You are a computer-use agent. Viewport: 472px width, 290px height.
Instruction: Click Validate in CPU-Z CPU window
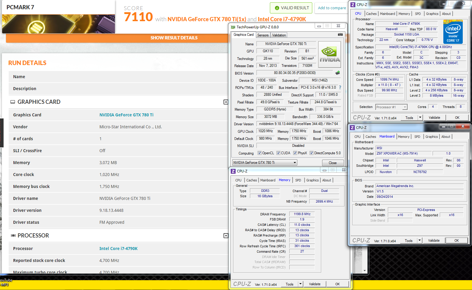(x=434, y=118)
